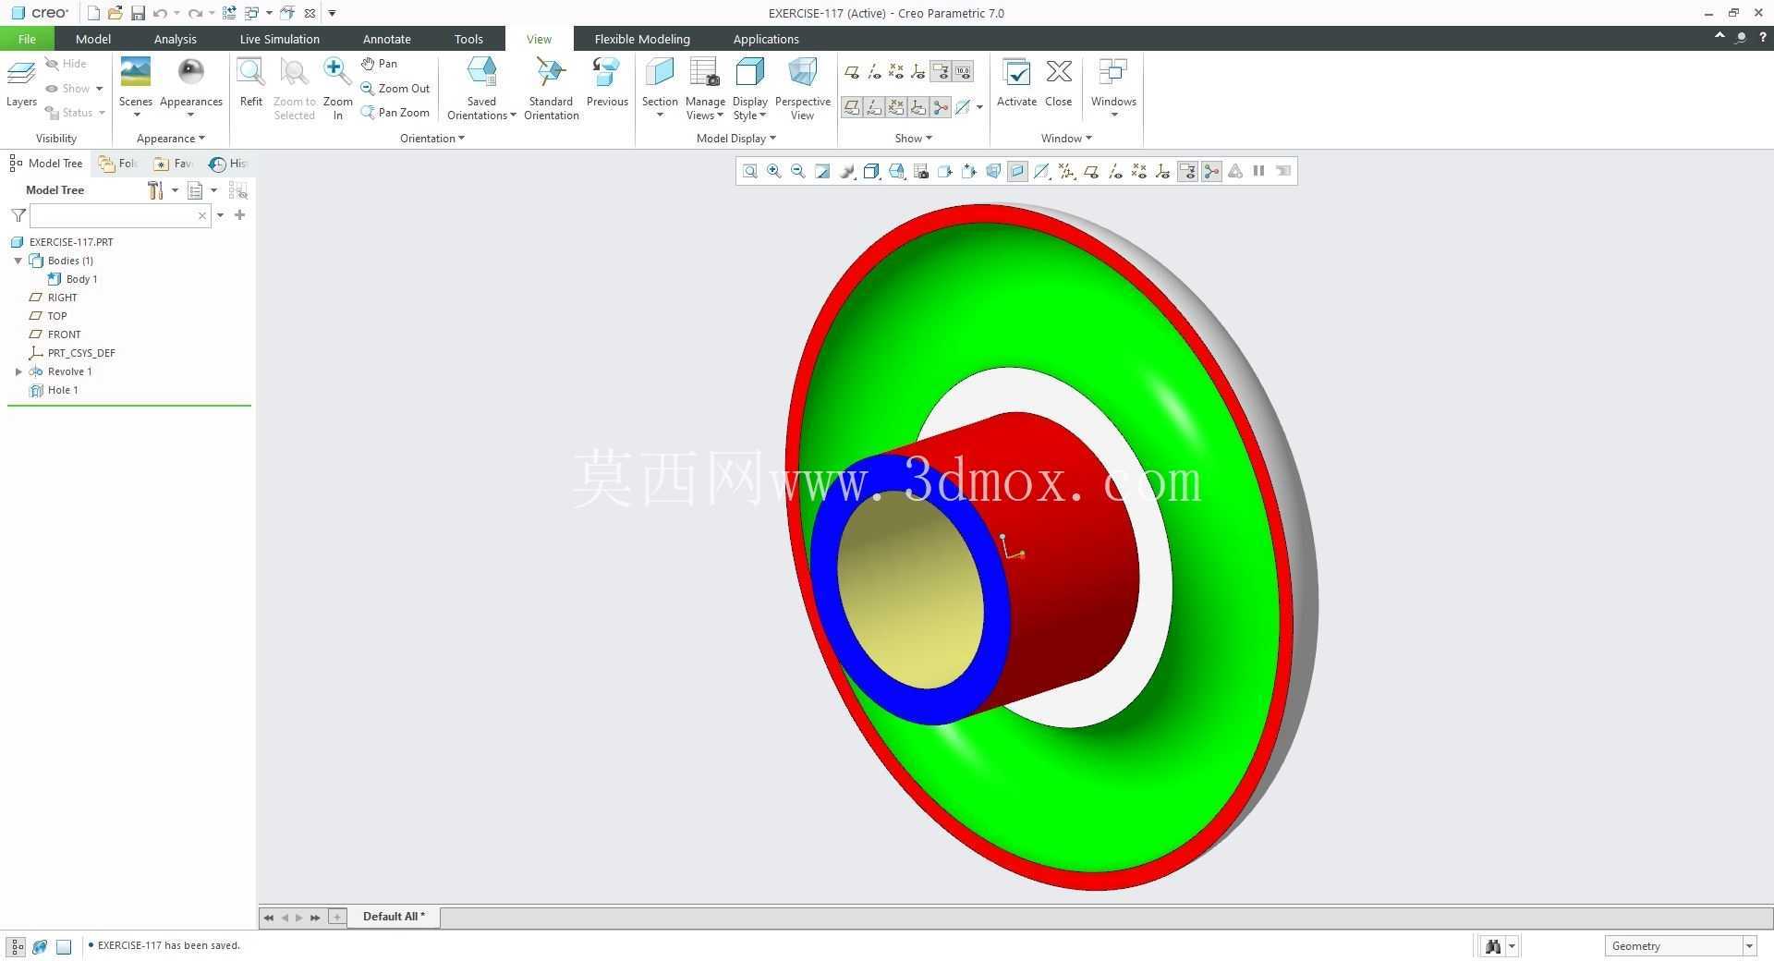
Task: Click the Regenerate icon in quick access toolbar
Action: point(229,13)
